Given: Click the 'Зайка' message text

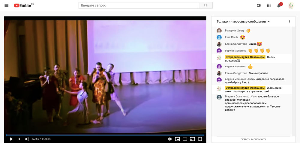Looking at the screenshot, I should (253, 44).
